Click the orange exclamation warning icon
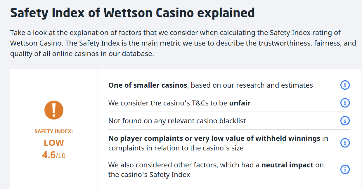This screenshot has height=189, width=362. 54,110
